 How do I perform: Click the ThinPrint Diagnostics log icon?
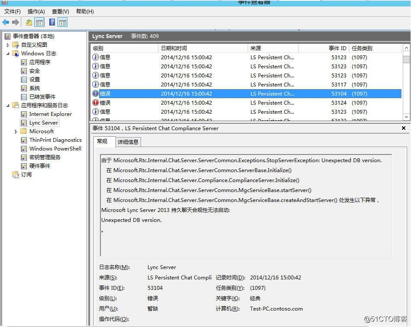pyautogui.click(x=24, y=140)
